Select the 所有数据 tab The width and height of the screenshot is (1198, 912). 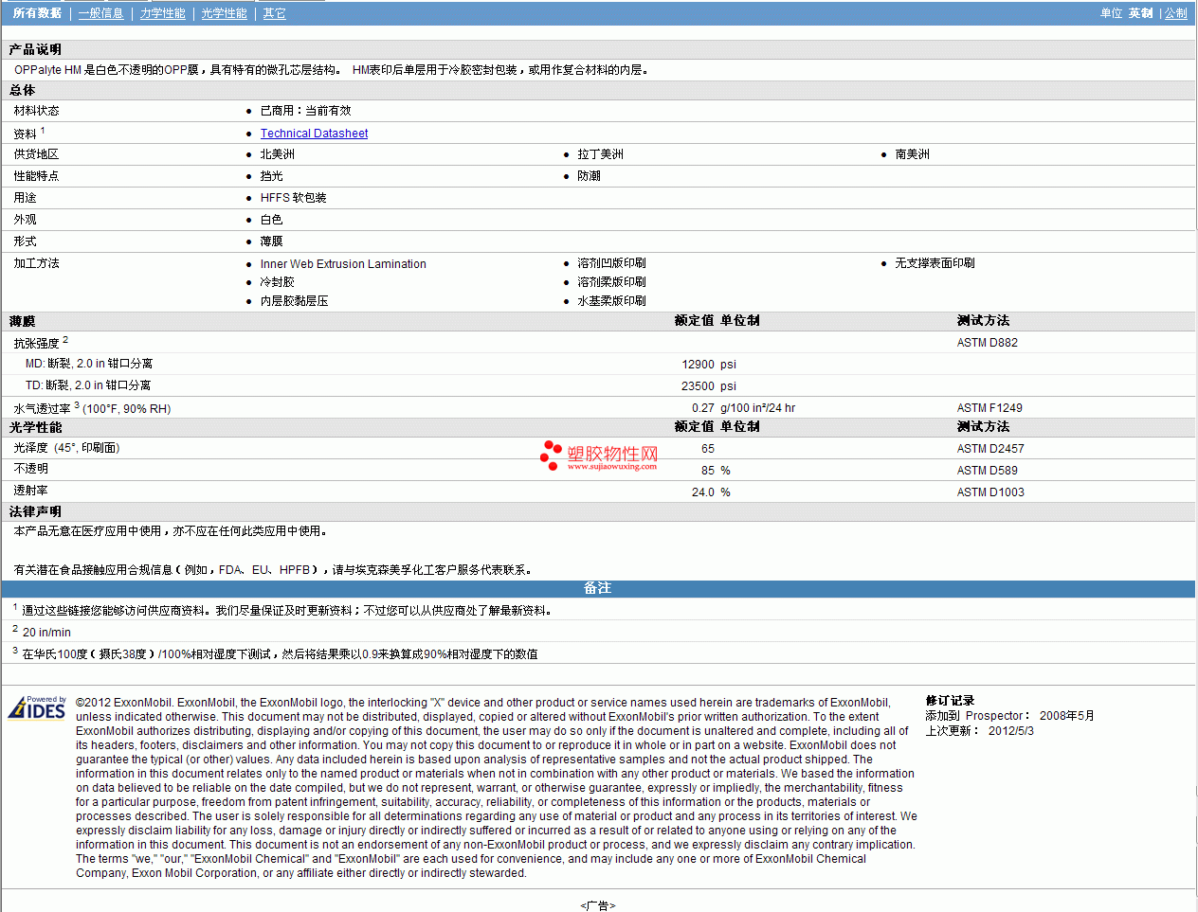coord(37,13)
